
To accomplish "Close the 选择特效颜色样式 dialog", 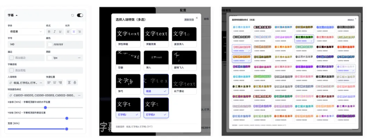I will click(356, 19).
